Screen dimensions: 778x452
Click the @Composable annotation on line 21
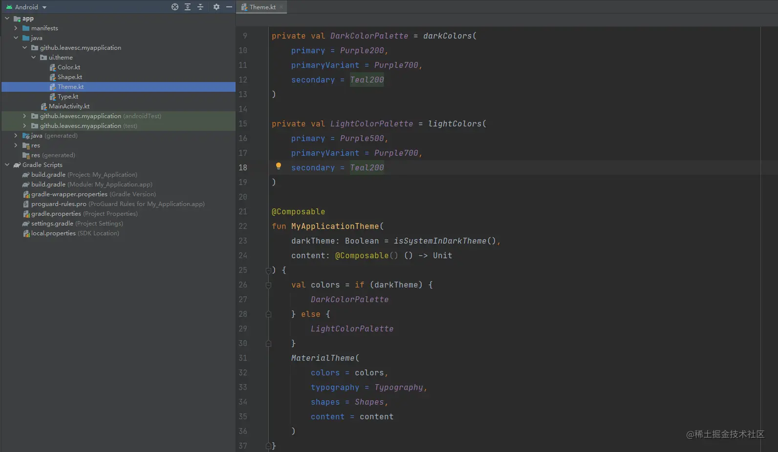coord(299,212)
